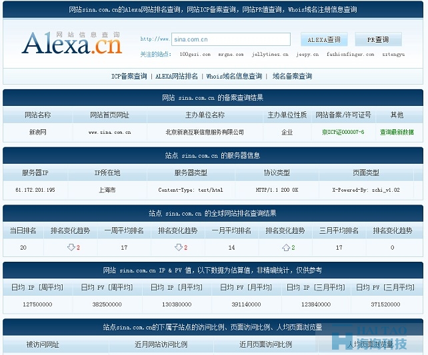Viewport: 428px width, 355px height.
Task: Click the down arrow for daily rank trend
Action: click(71, 247)
